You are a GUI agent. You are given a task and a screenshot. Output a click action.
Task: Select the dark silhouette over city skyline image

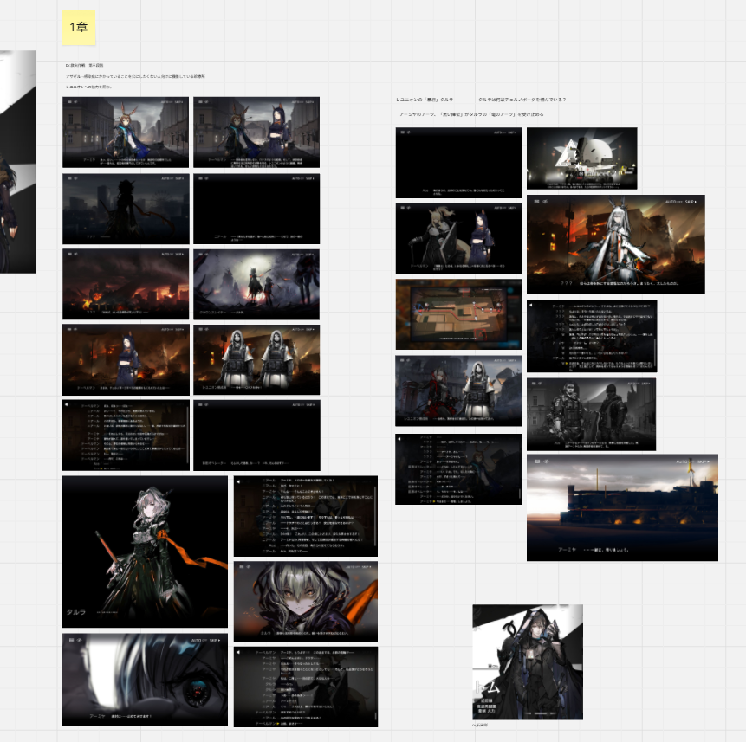(126, 209)
